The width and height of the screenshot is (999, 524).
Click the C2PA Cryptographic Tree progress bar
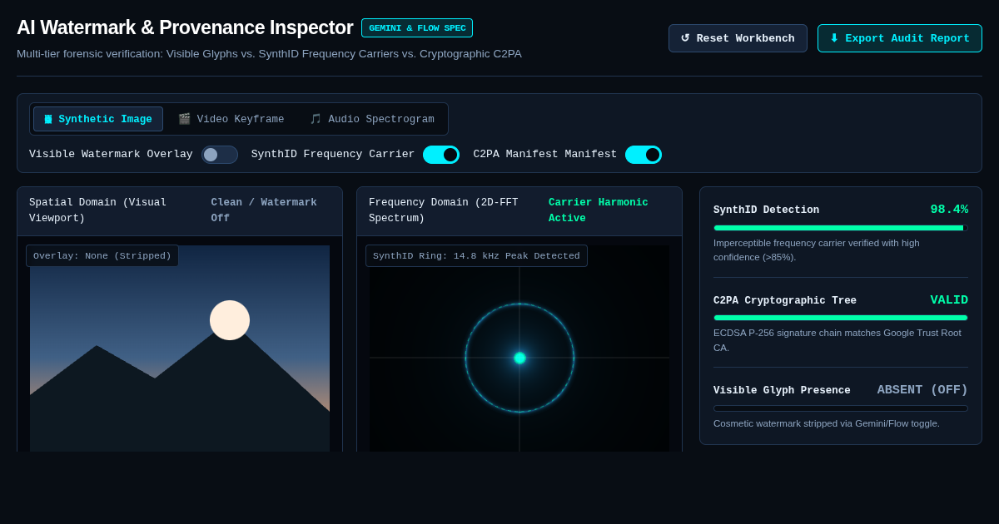841,318
